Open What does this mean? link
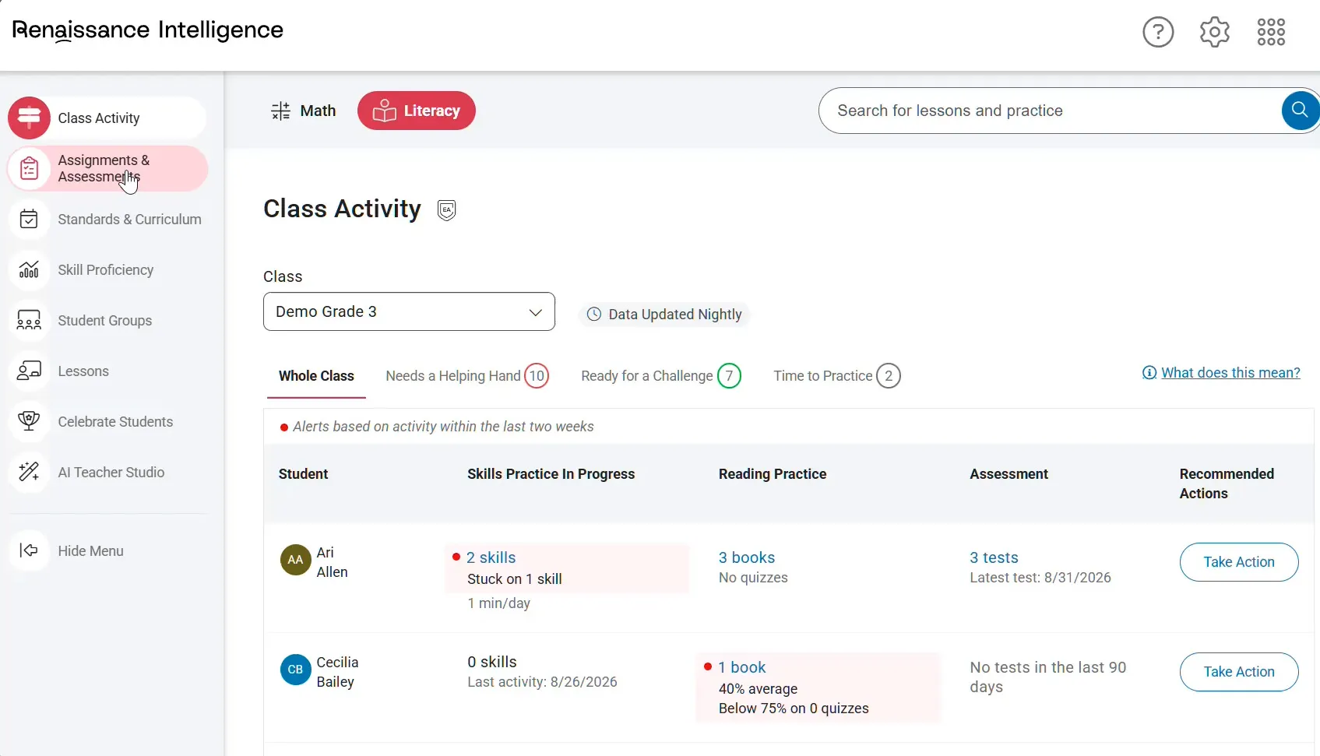 pos(1230,373)
